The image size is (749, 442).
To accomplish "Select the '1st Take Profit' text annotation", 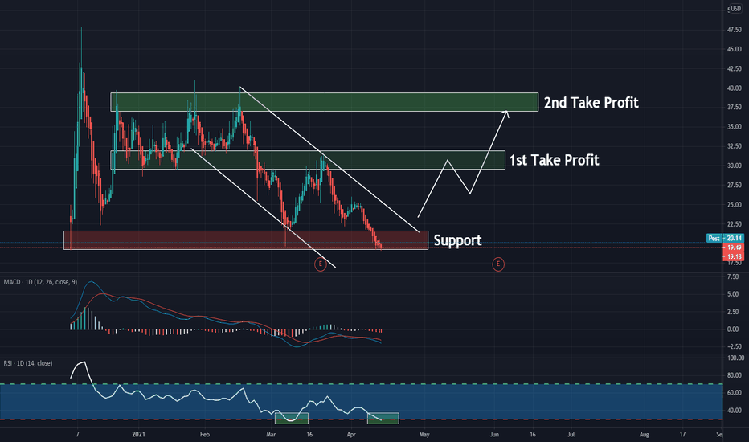I will (x=554, y=160).
